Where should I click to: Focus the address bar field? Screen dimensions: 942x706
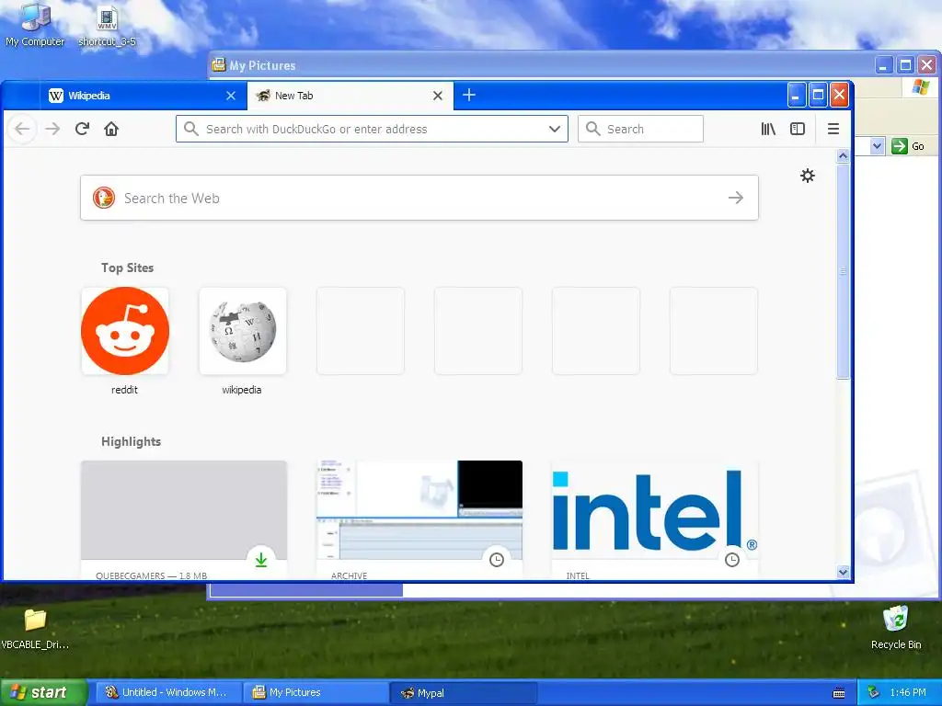coord(372,129)
